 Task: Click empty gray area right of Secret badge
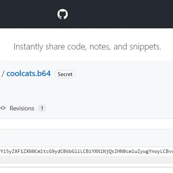tap(124, 74)
